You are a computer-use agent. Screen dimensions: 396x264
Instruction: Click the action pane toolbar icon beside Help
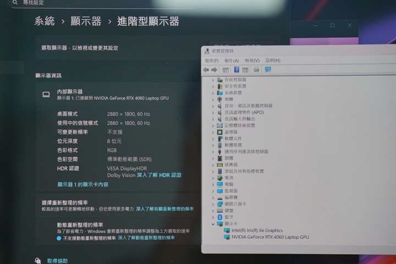click(x=245, y=70)
